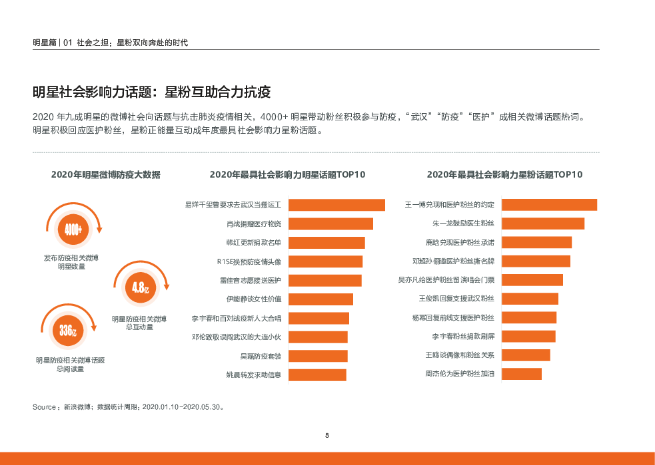Viewport: 655px width, 465px height.
Task: Click the orange bar beside 肖战捐赠医疗物资
Action: pos(330,224)
